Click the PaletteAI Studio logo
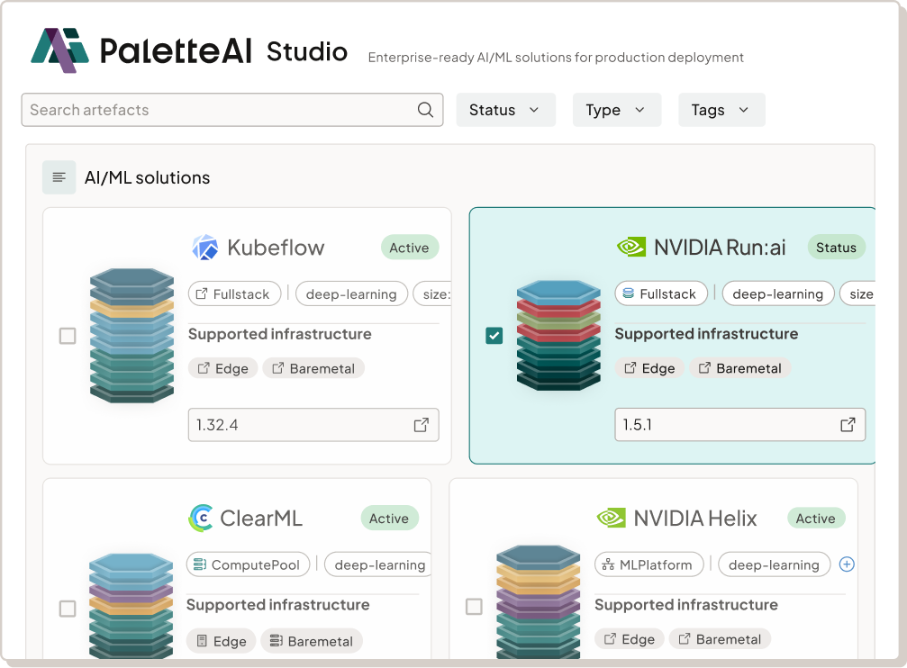This screenshot has width=907, height=668. pos(59,50)
